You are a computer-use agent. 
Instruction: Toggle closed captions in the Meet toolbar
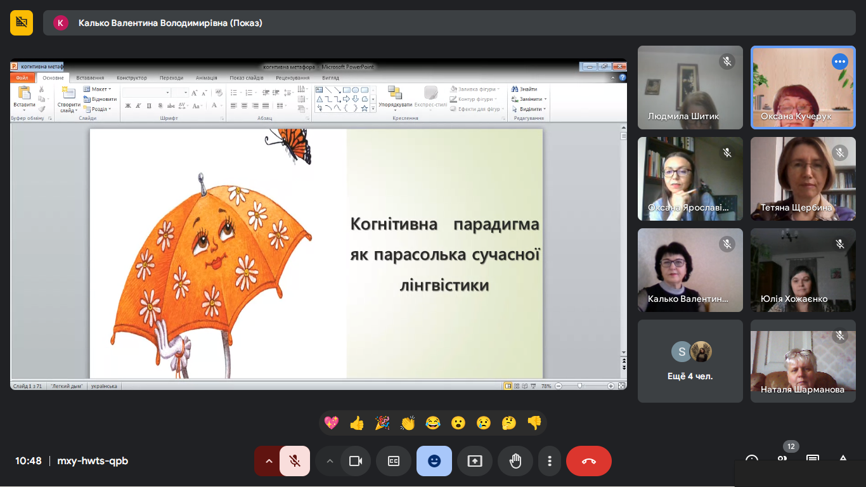(394, 461)
